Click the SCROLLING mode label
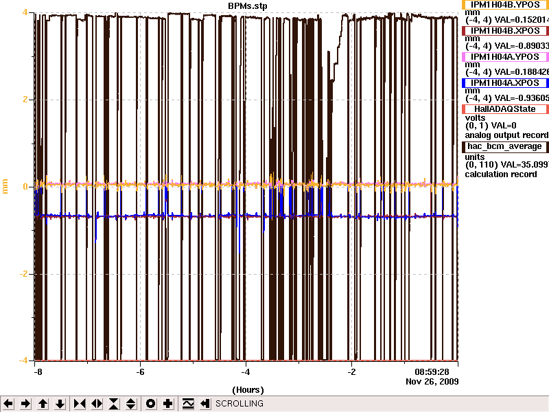 click(239, 404)
